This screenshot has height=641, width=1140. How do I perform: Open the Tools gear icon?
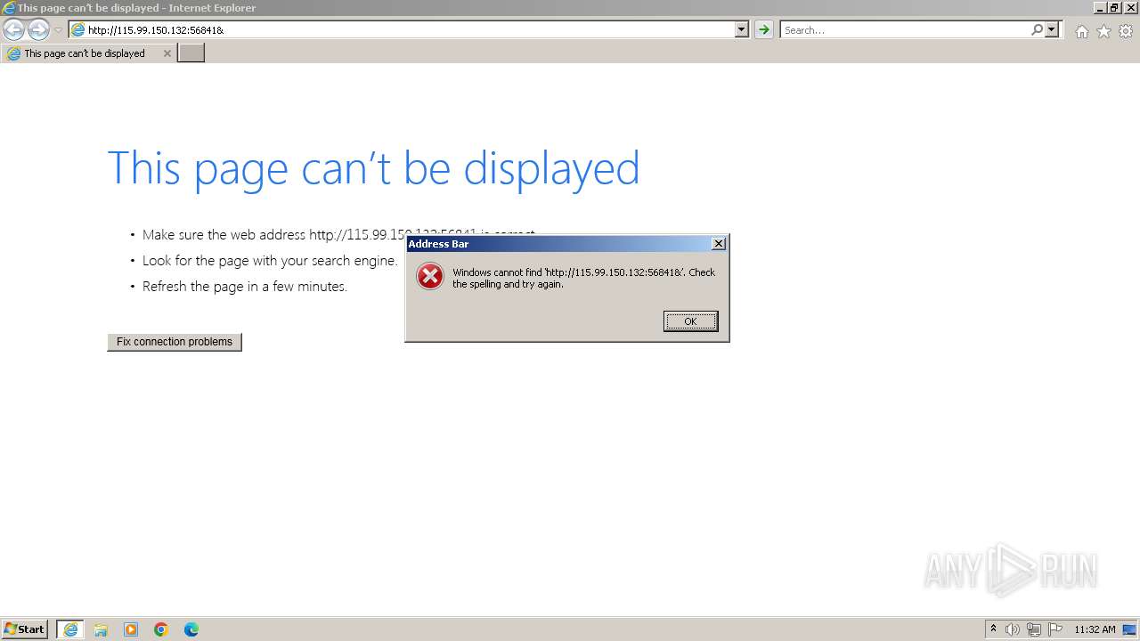(x=1126, y=31)
